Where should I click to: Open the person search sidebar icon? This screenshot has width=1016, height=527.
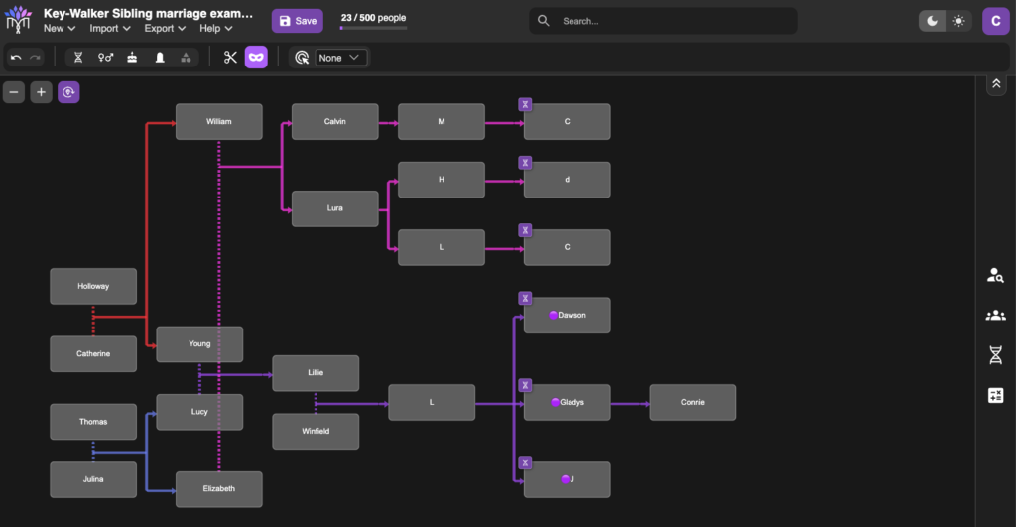click(995, 276)
